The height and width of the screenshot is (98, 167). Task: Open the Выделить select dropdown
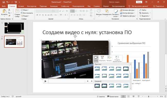pos(145,16)
